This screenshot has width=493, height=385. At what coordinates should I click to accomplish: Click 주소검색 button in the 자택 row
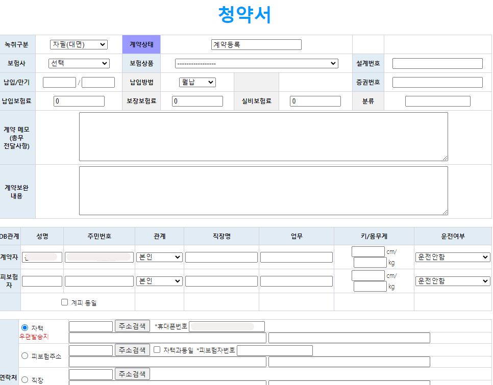point(132,326)
